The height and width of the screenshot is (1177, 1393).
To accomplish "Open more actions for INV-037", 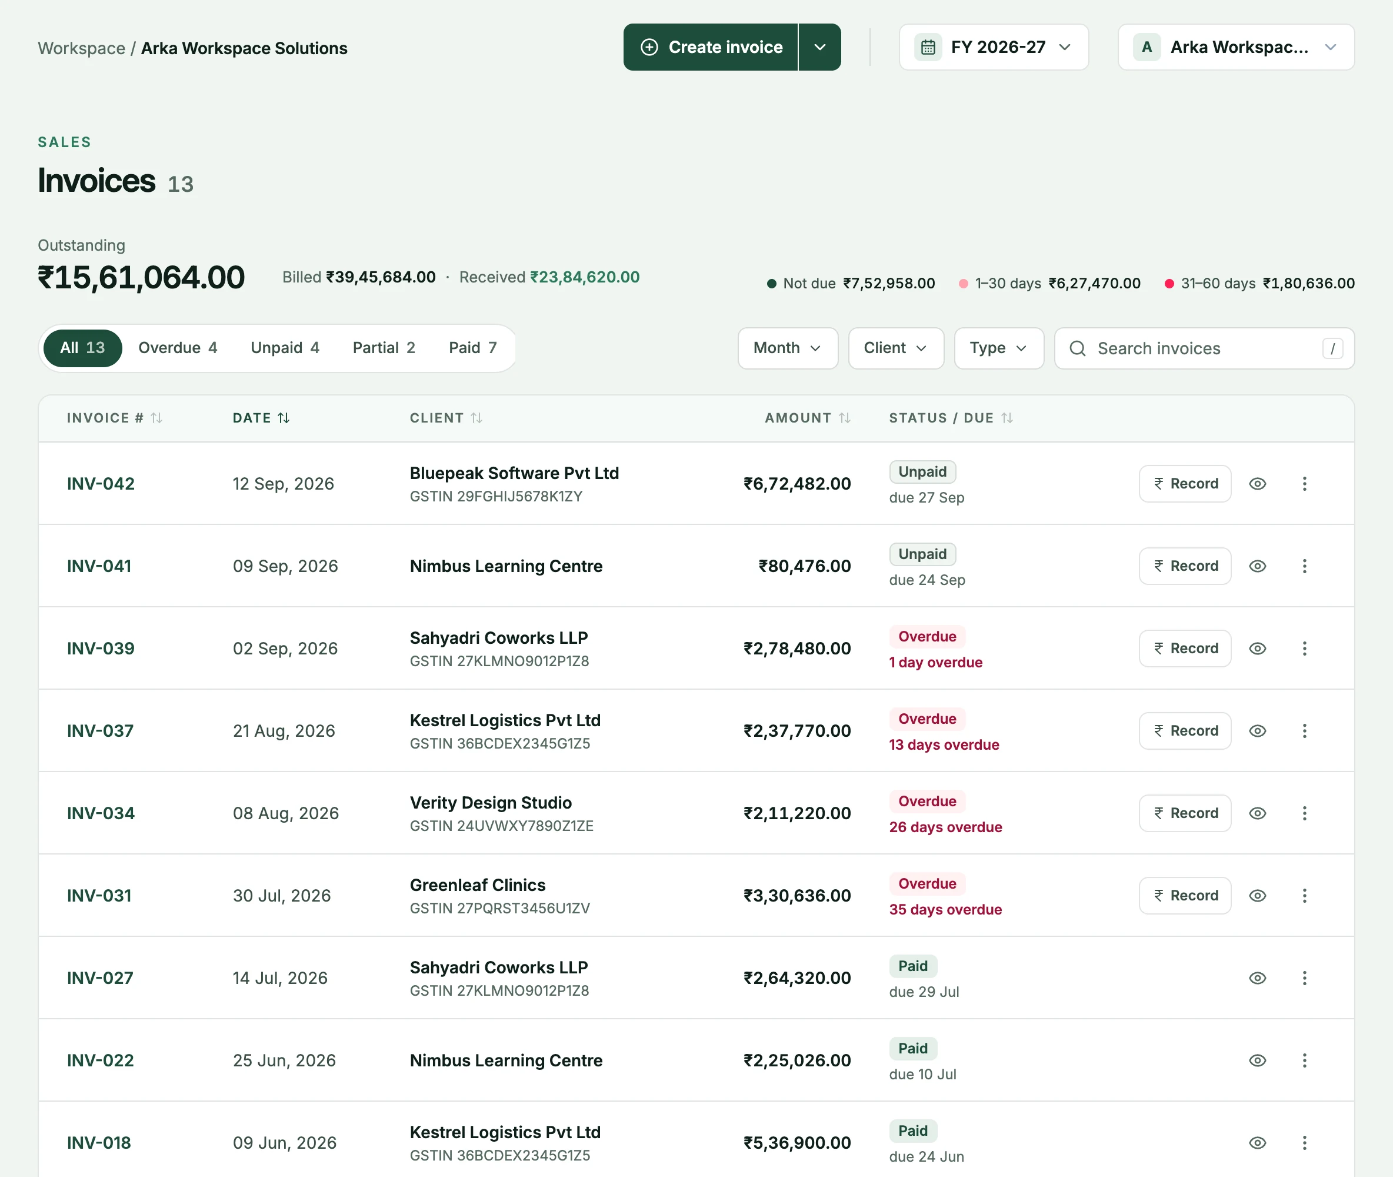I will 1304,730.
